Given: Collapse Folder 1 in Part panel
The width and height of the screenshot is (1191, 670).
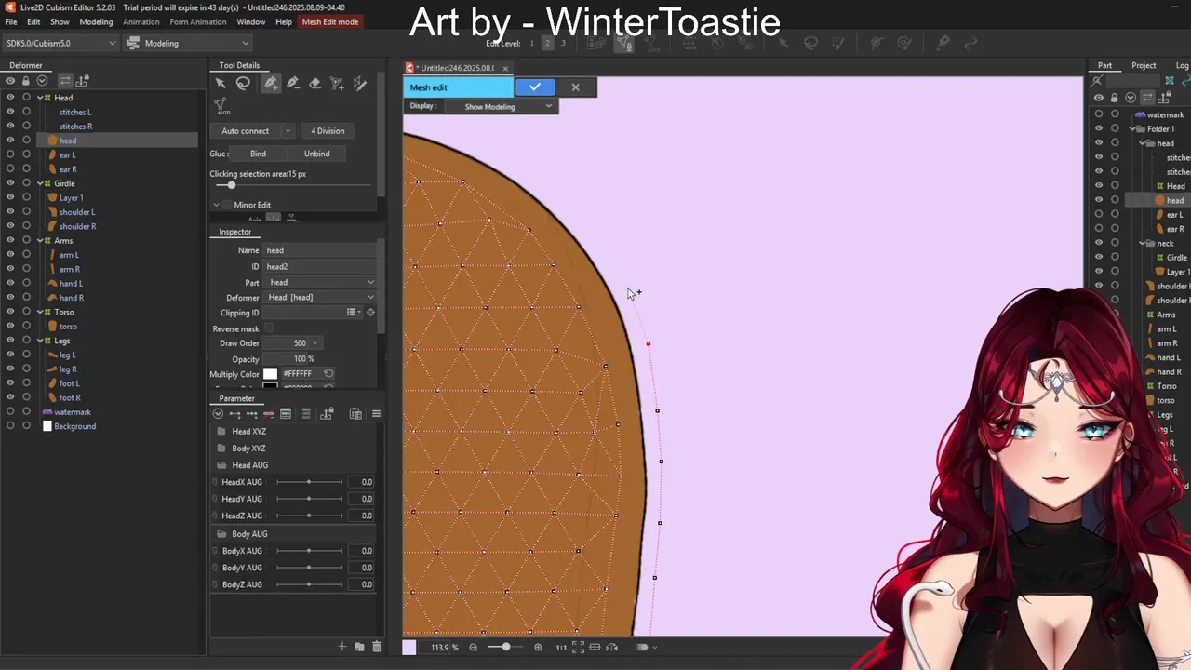Looking at the screenshot, I should pyautogui.click(x=1132, y=129).
